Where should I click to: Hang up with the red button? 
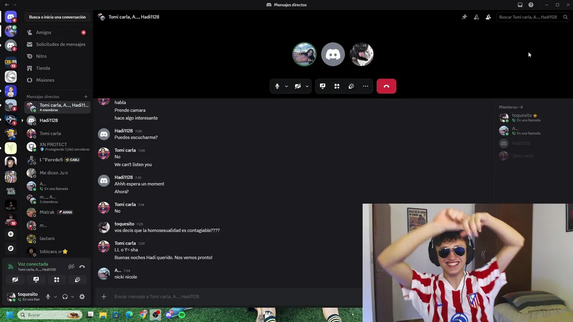pos(386,86)
